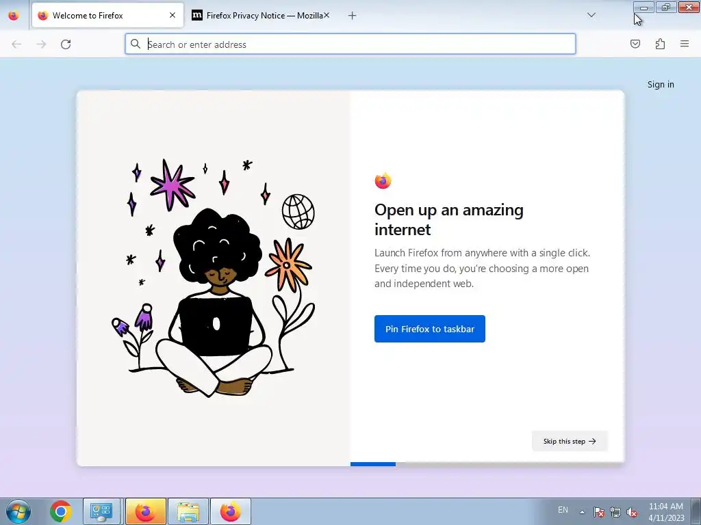701x525 pixels.
Task: Open the Control Panel taskbar icon
Action: 102,511
